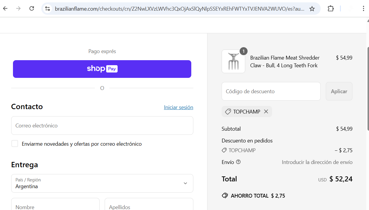The width and height of the screenshot is (369, 210).
Task: Click the Iniciar sesión link
Action: coord(179,107)
